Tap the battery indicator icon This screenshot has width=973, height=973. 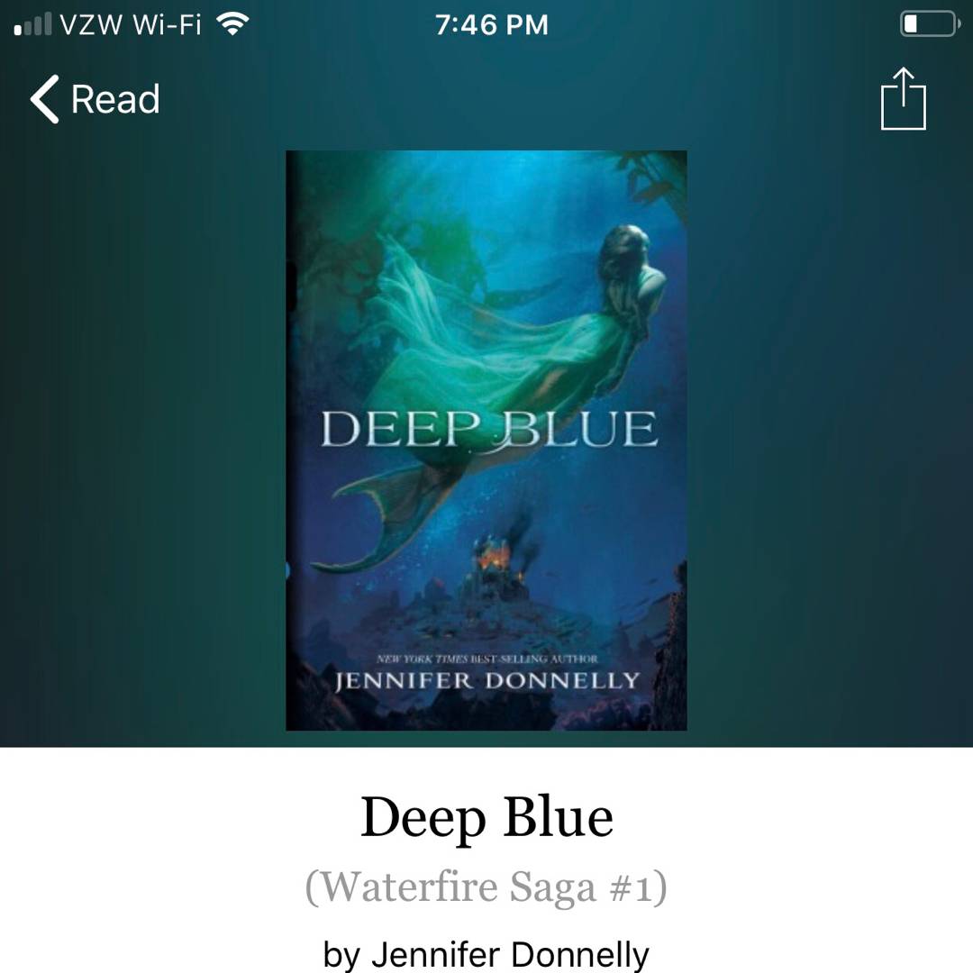[x=930, y=24]
